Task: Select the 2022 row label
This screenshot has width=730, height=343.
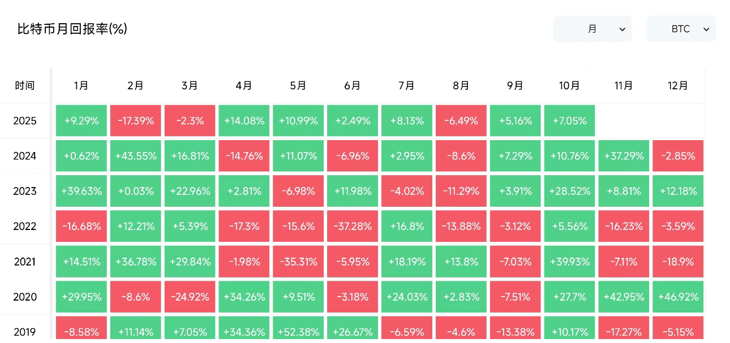Action: (25, 227)
